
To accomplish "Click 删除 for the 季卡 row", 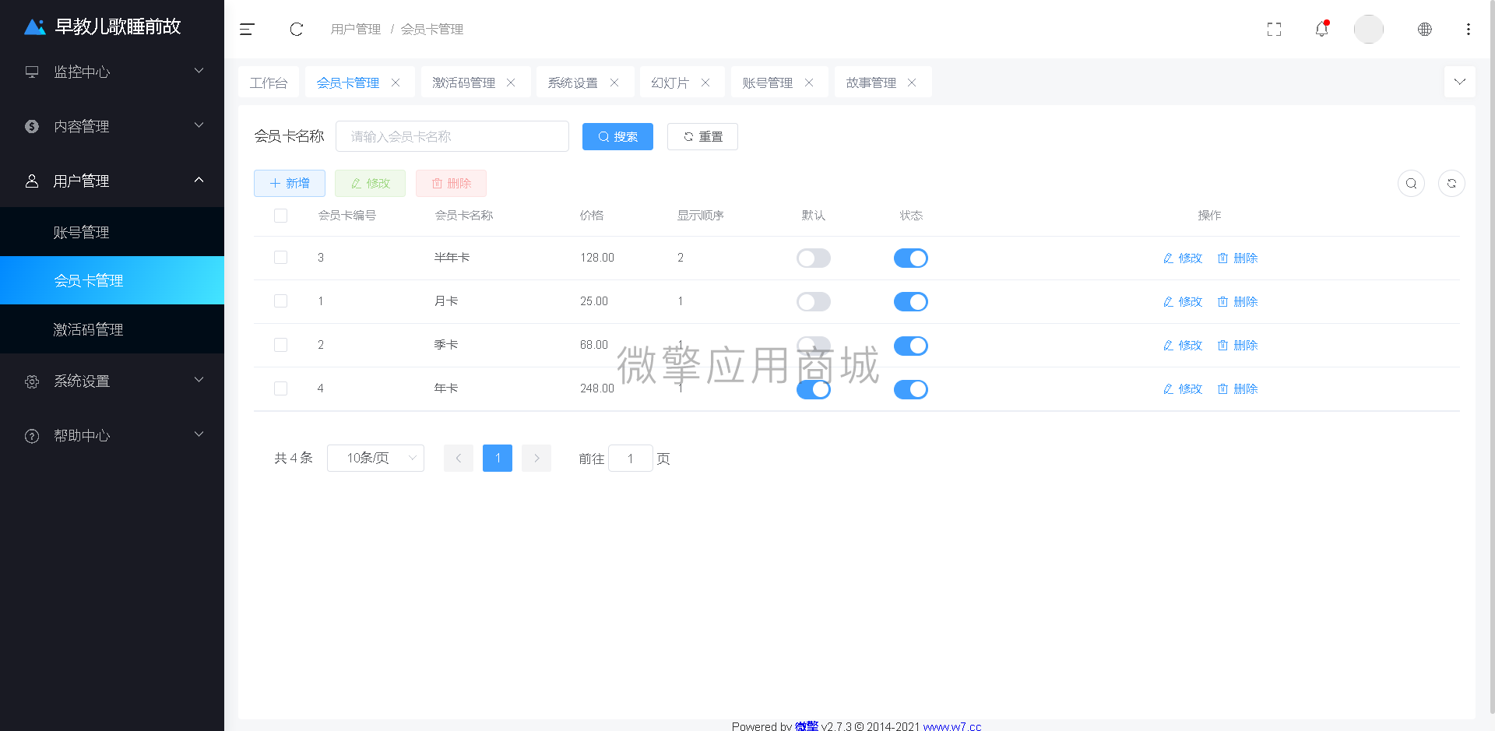I will click(1238, 346).
